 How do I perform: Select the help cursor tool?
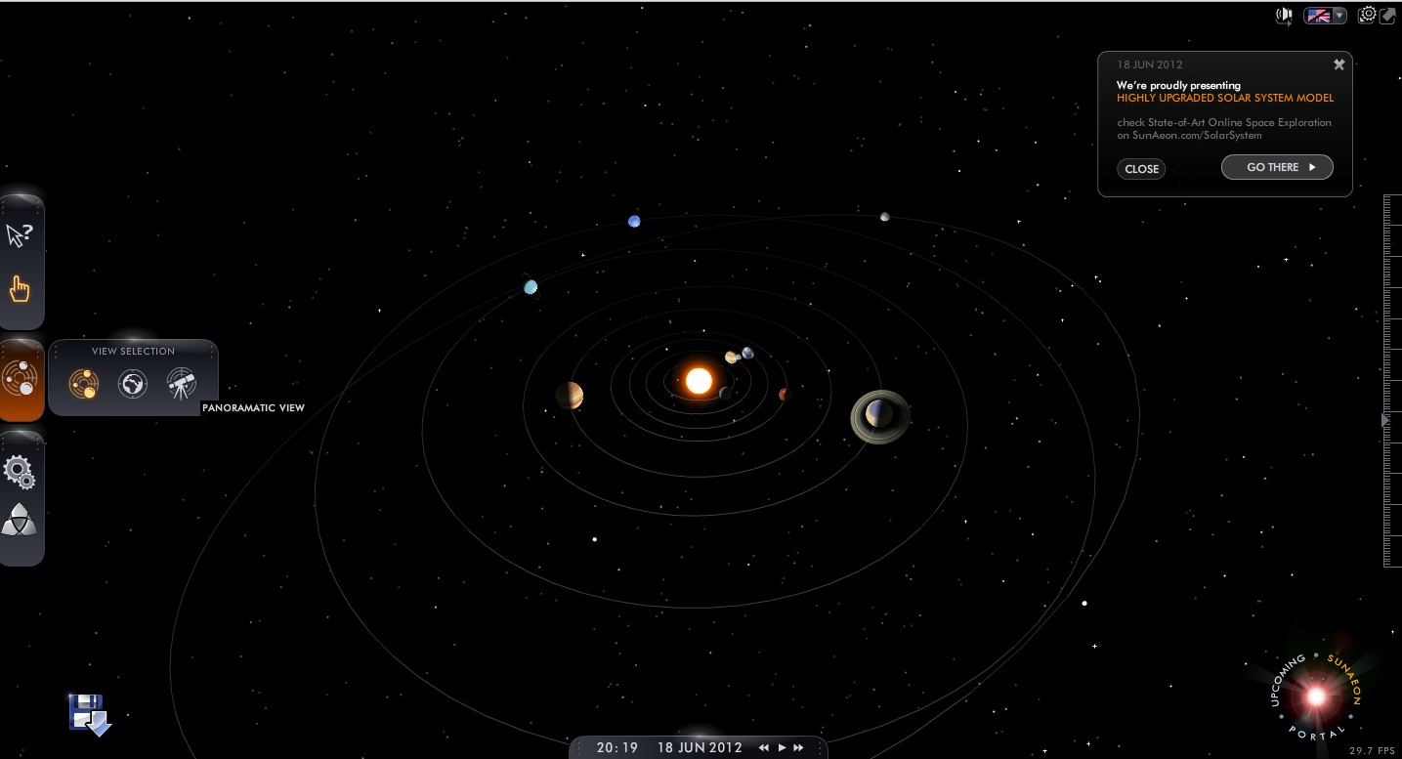(20, 235)
